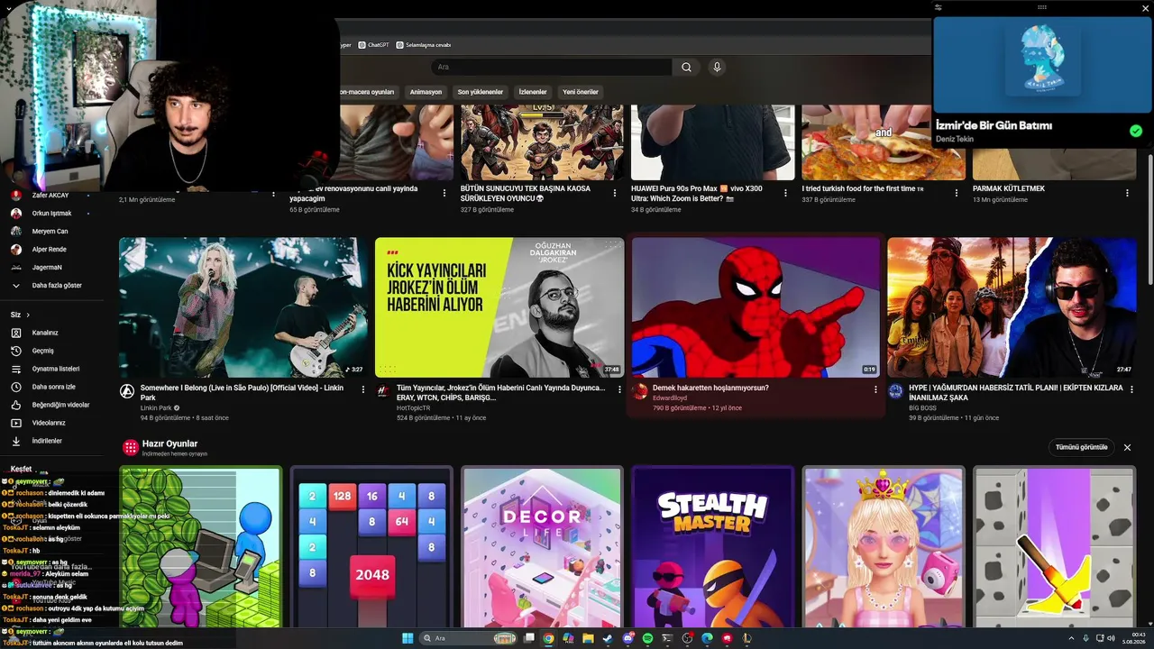Open Google Chrome from the taskbar
Screen dimensions: 1154x649
point(549,638)
